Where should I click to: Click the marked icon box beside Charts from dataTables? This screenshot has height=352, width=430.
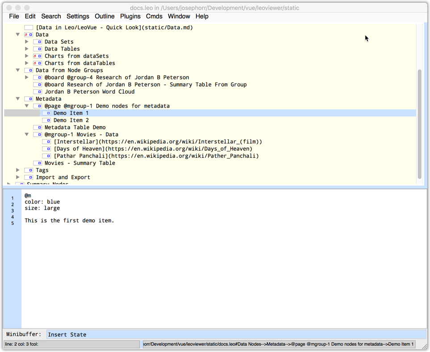click(38, 63)
